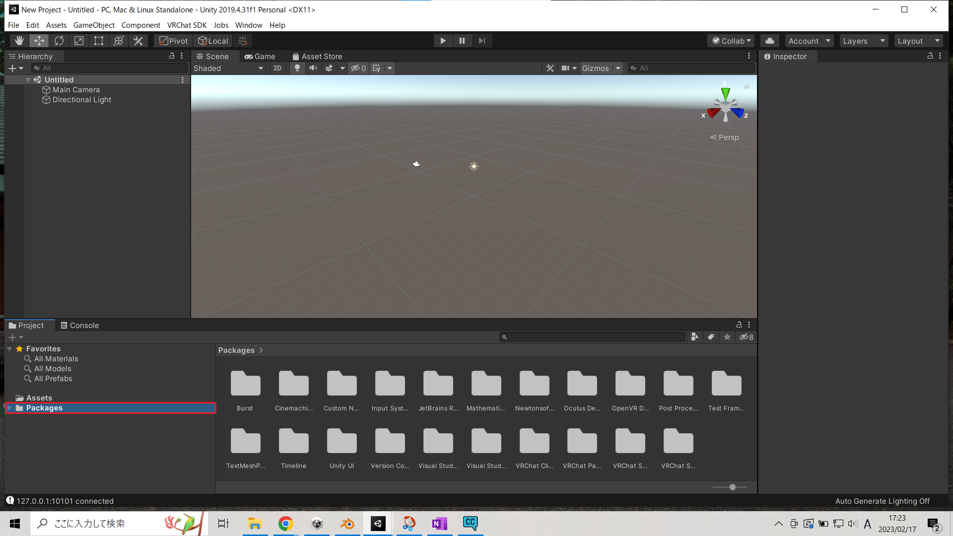Open the VRChat SDK menu
953x536 pixels.
coord(187,25)
